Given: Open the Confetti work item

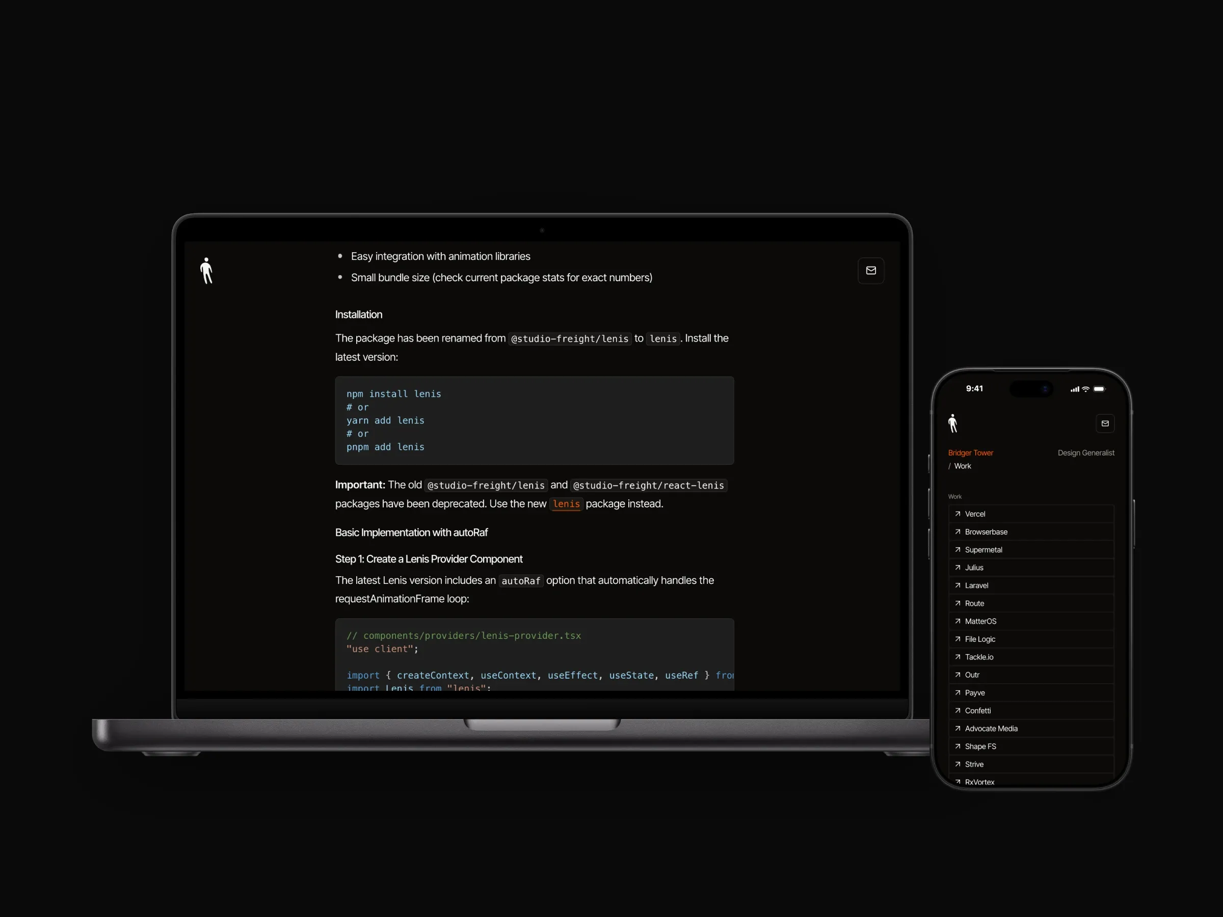Looking at the screenshot, I should pyautogui.click(x=1031, y=711).
